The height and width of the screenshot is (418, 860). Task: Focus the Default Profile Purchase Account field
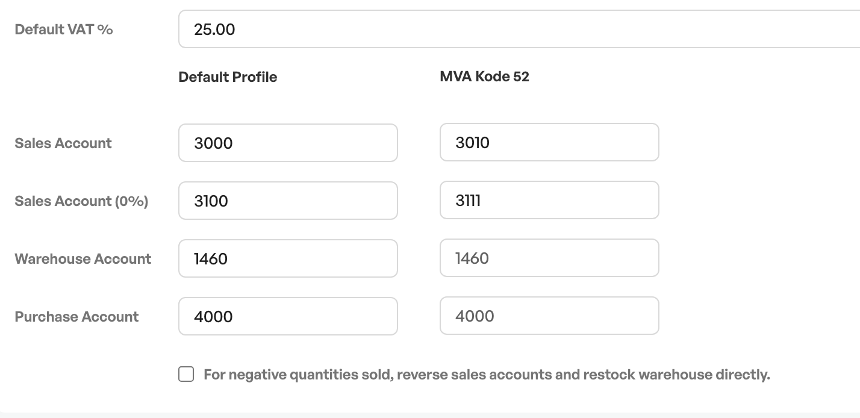(x=288, y=316)
